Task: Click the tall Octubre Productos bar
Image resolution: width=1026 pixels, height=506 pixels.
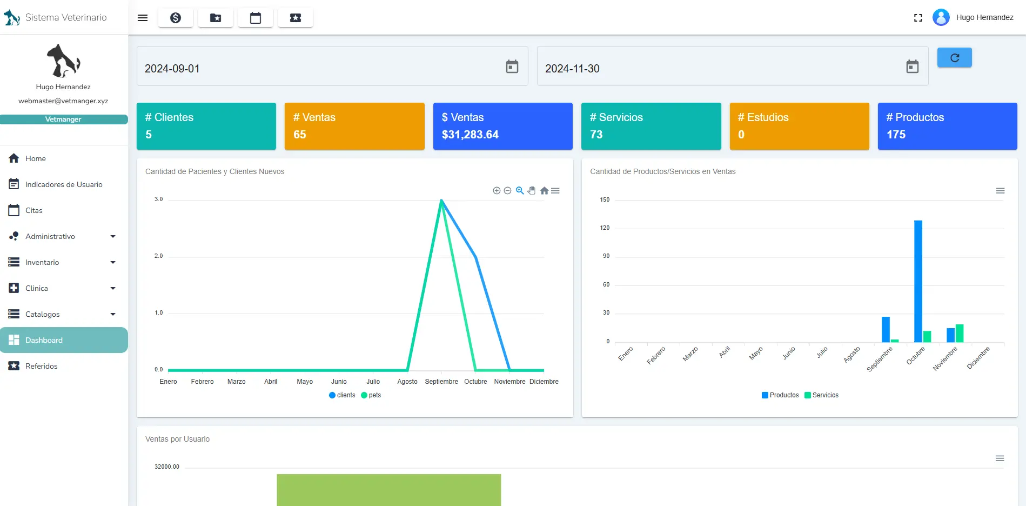Action: pyautogui.click(x=918, y=281)
